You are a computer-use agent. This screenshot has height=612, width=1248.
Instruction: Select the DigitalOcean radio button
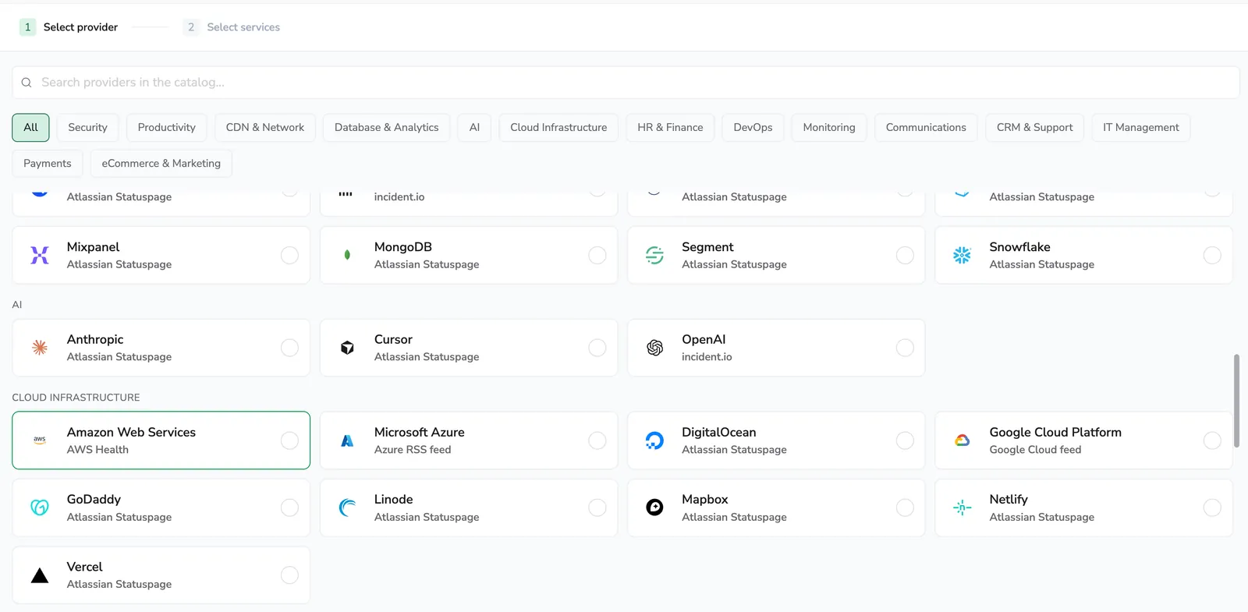point(905,440)
